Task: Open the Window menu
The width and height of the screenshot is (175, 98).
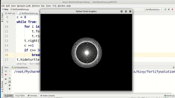Action: coord(61,6)
